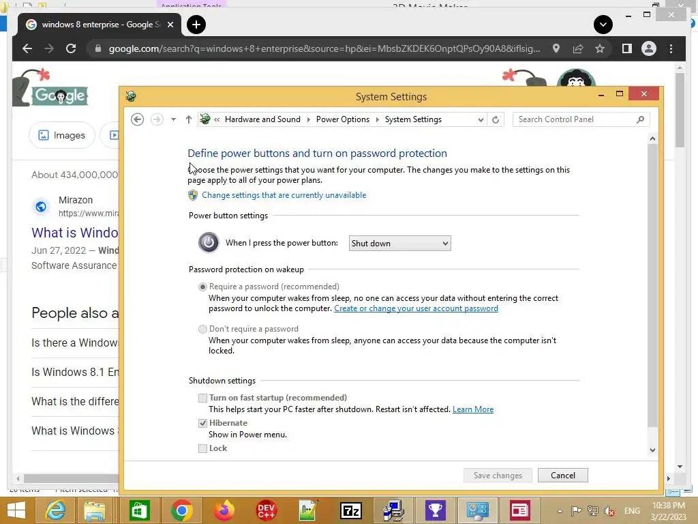Go back in System Settings window
The height and width of the screenshot is (524, 698).
137,119
